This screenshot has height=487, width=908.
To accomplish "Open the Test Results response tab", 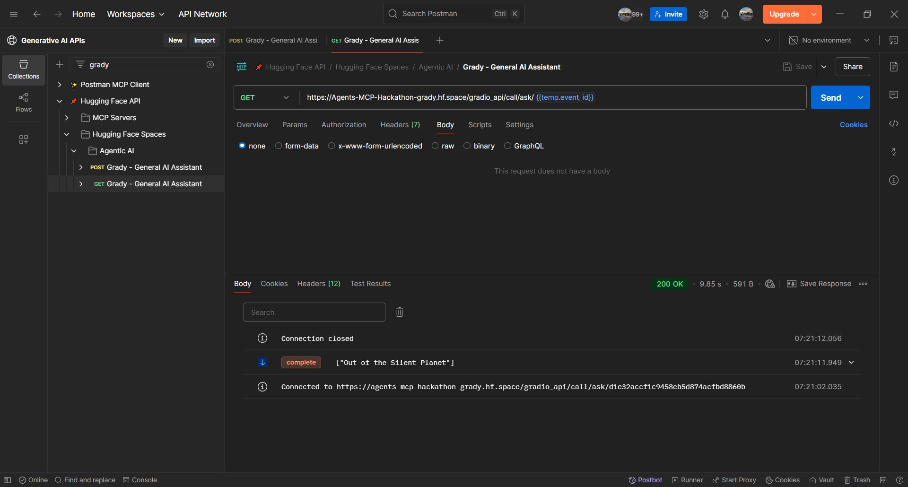I will coord(370,284).
